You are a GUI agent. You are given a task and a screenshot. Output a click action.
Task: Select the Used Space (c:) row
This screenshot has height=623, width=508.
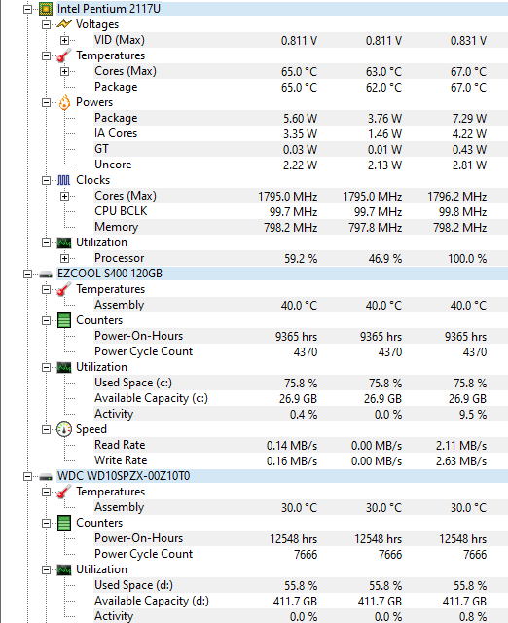(301, 383)
